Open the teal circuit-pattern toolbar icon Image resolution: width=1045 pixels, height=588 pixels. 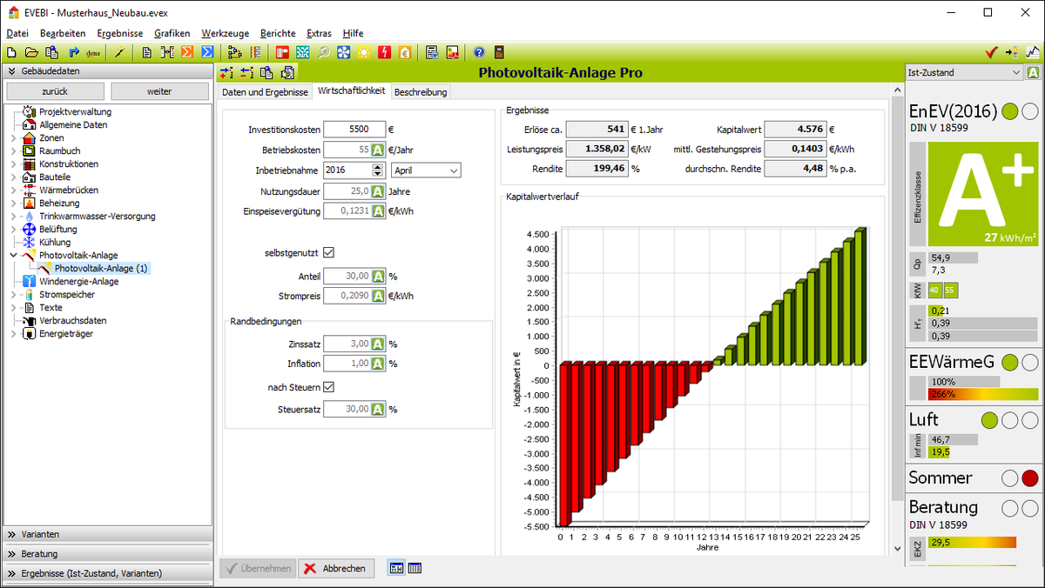303,52
